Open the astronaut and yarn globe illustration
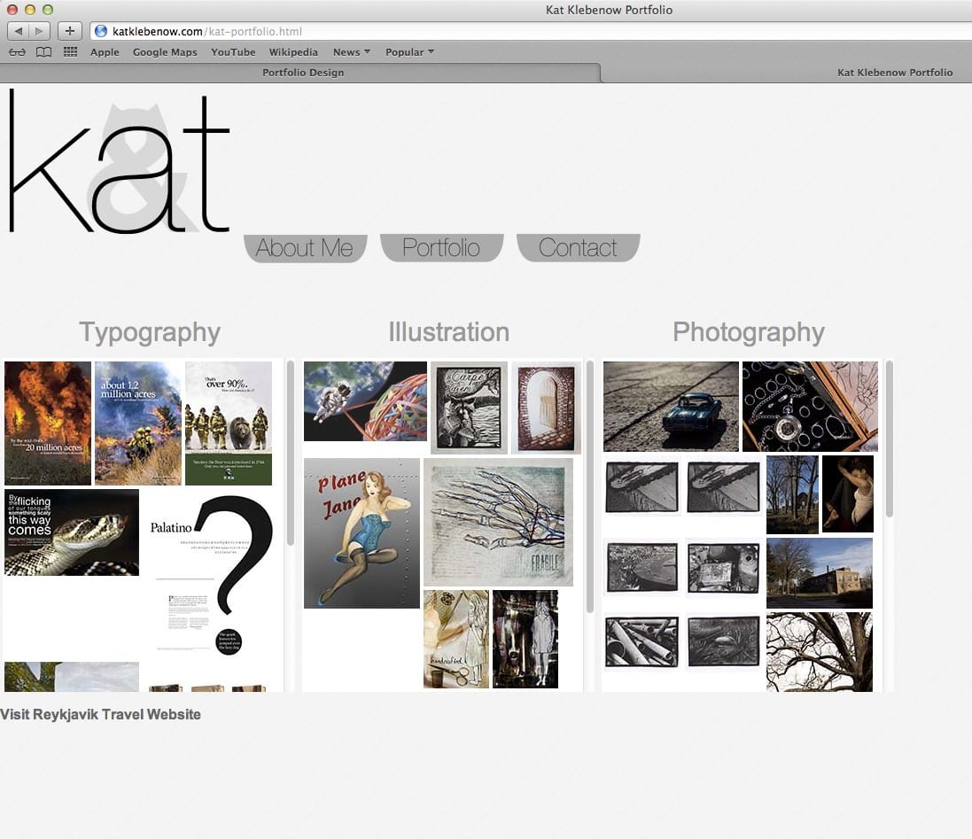 [365, 401]
